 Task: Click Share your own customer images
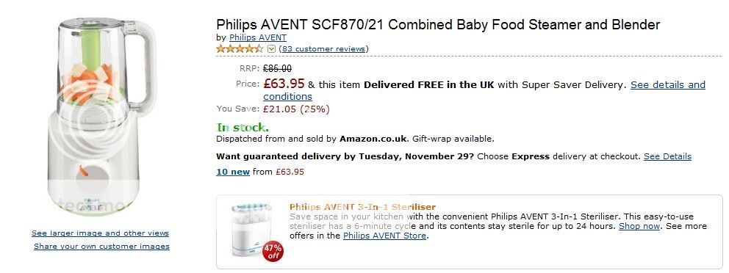click(102, 246)
